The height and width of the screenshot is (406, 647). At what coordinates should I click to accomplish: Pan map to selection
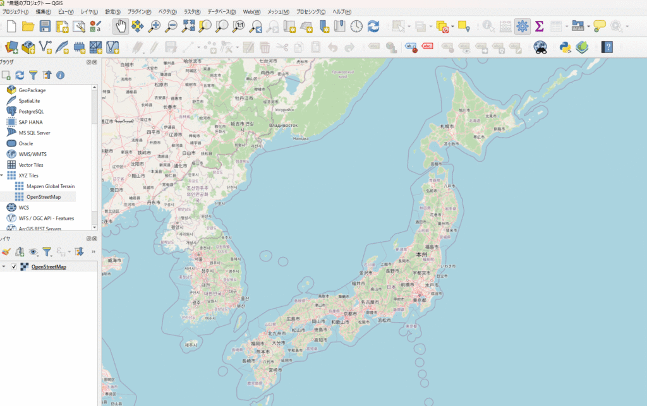click(x=137, y=27)
